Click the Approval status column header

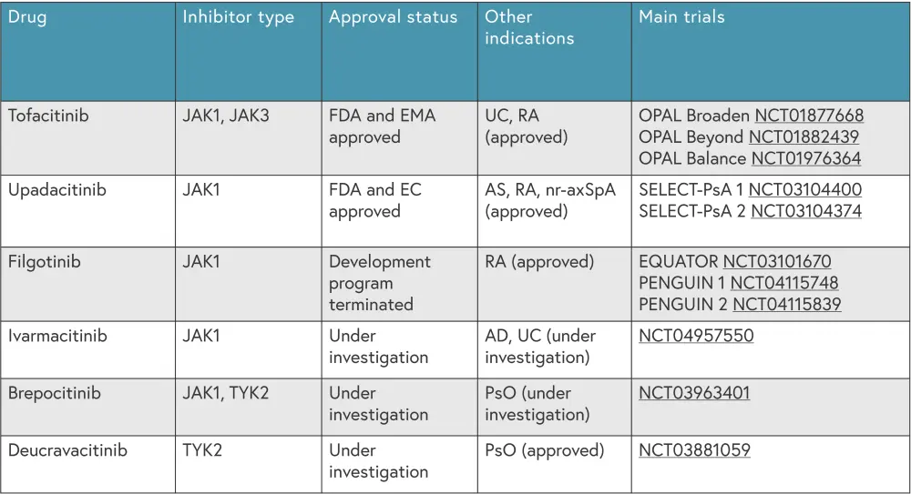[x=393, y=17]
